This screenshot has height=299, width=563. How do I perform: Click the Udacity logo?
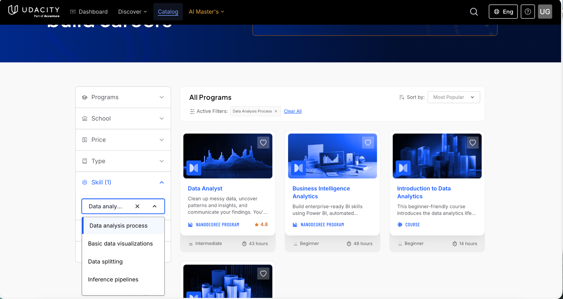tap(34, 12)
